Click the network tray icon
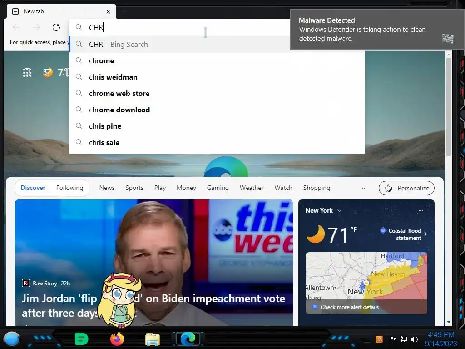465x349 pixels. coord(404,339)
